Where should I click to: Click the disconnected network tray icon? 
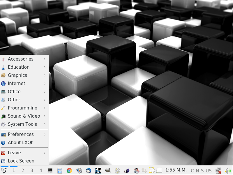[x=218, y=171]
